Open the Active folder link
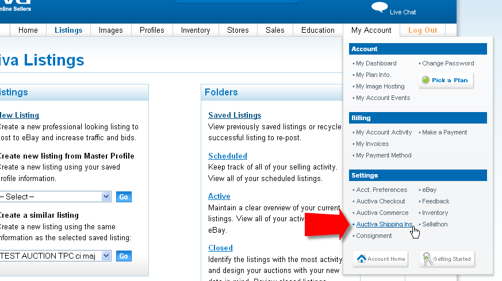Viewport: 502px width, 281px height. [219, 196]
